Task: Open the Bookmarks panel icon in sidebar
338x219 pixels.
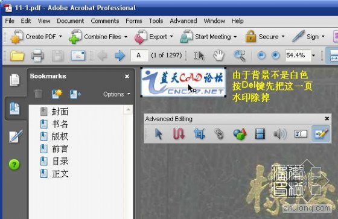Action: [14, 109]
